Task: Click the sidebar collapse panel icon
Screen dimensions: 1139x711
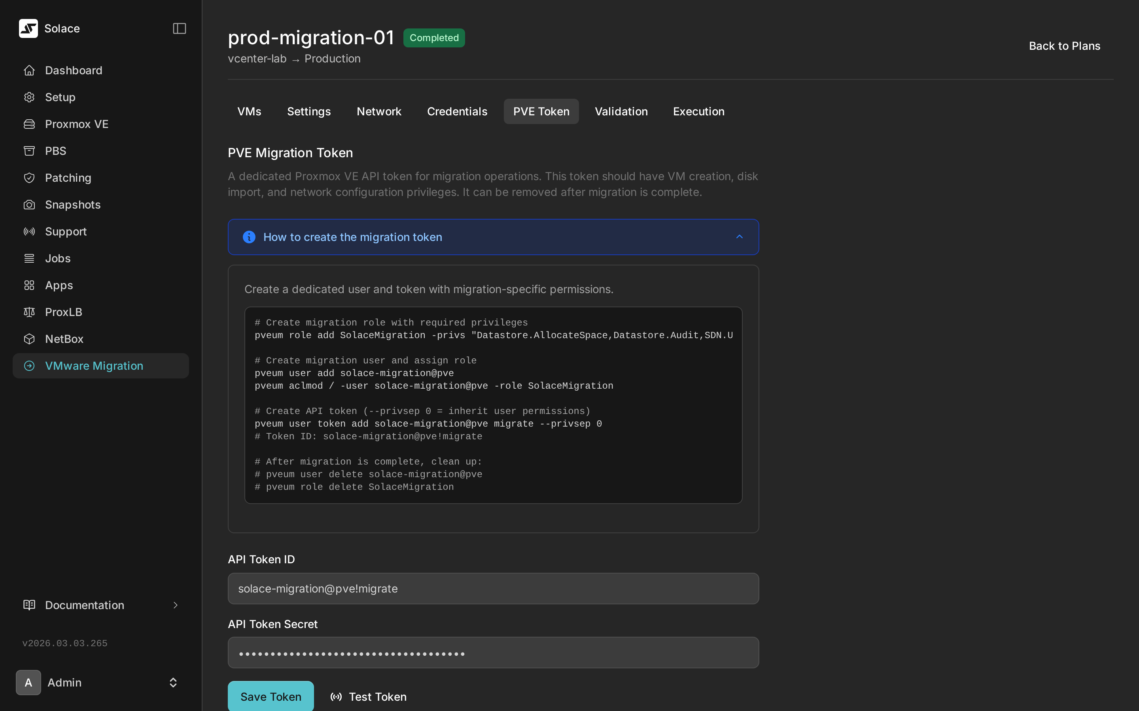Action: pyautogui.click(x=179, y=28)
